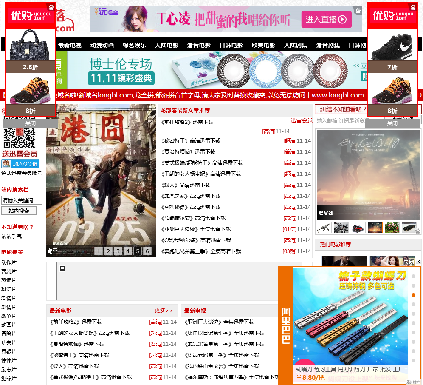The height and width of the screenshot is (385, 423).
Task: Select the machine gun thumbnail
Action: 324,228
